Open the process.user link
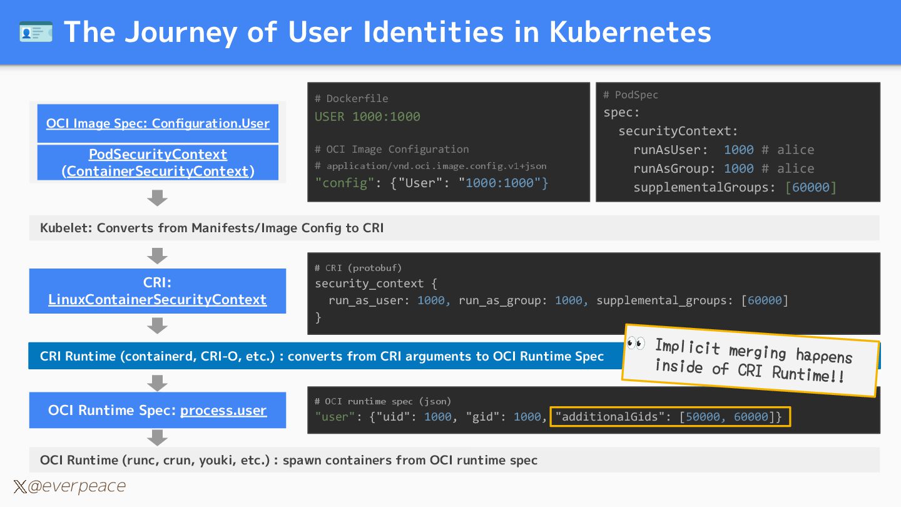Screen dimensions: 901x507 223,411
